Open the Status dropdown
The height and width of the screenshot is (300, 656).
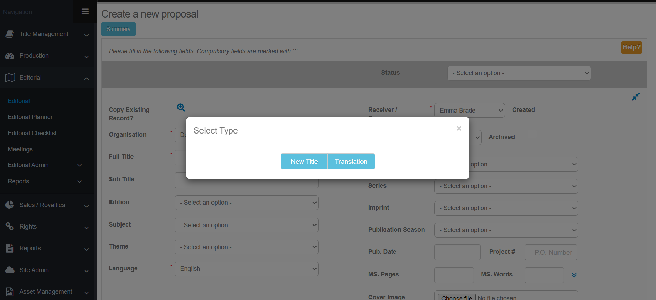click(x=519, y=73)
